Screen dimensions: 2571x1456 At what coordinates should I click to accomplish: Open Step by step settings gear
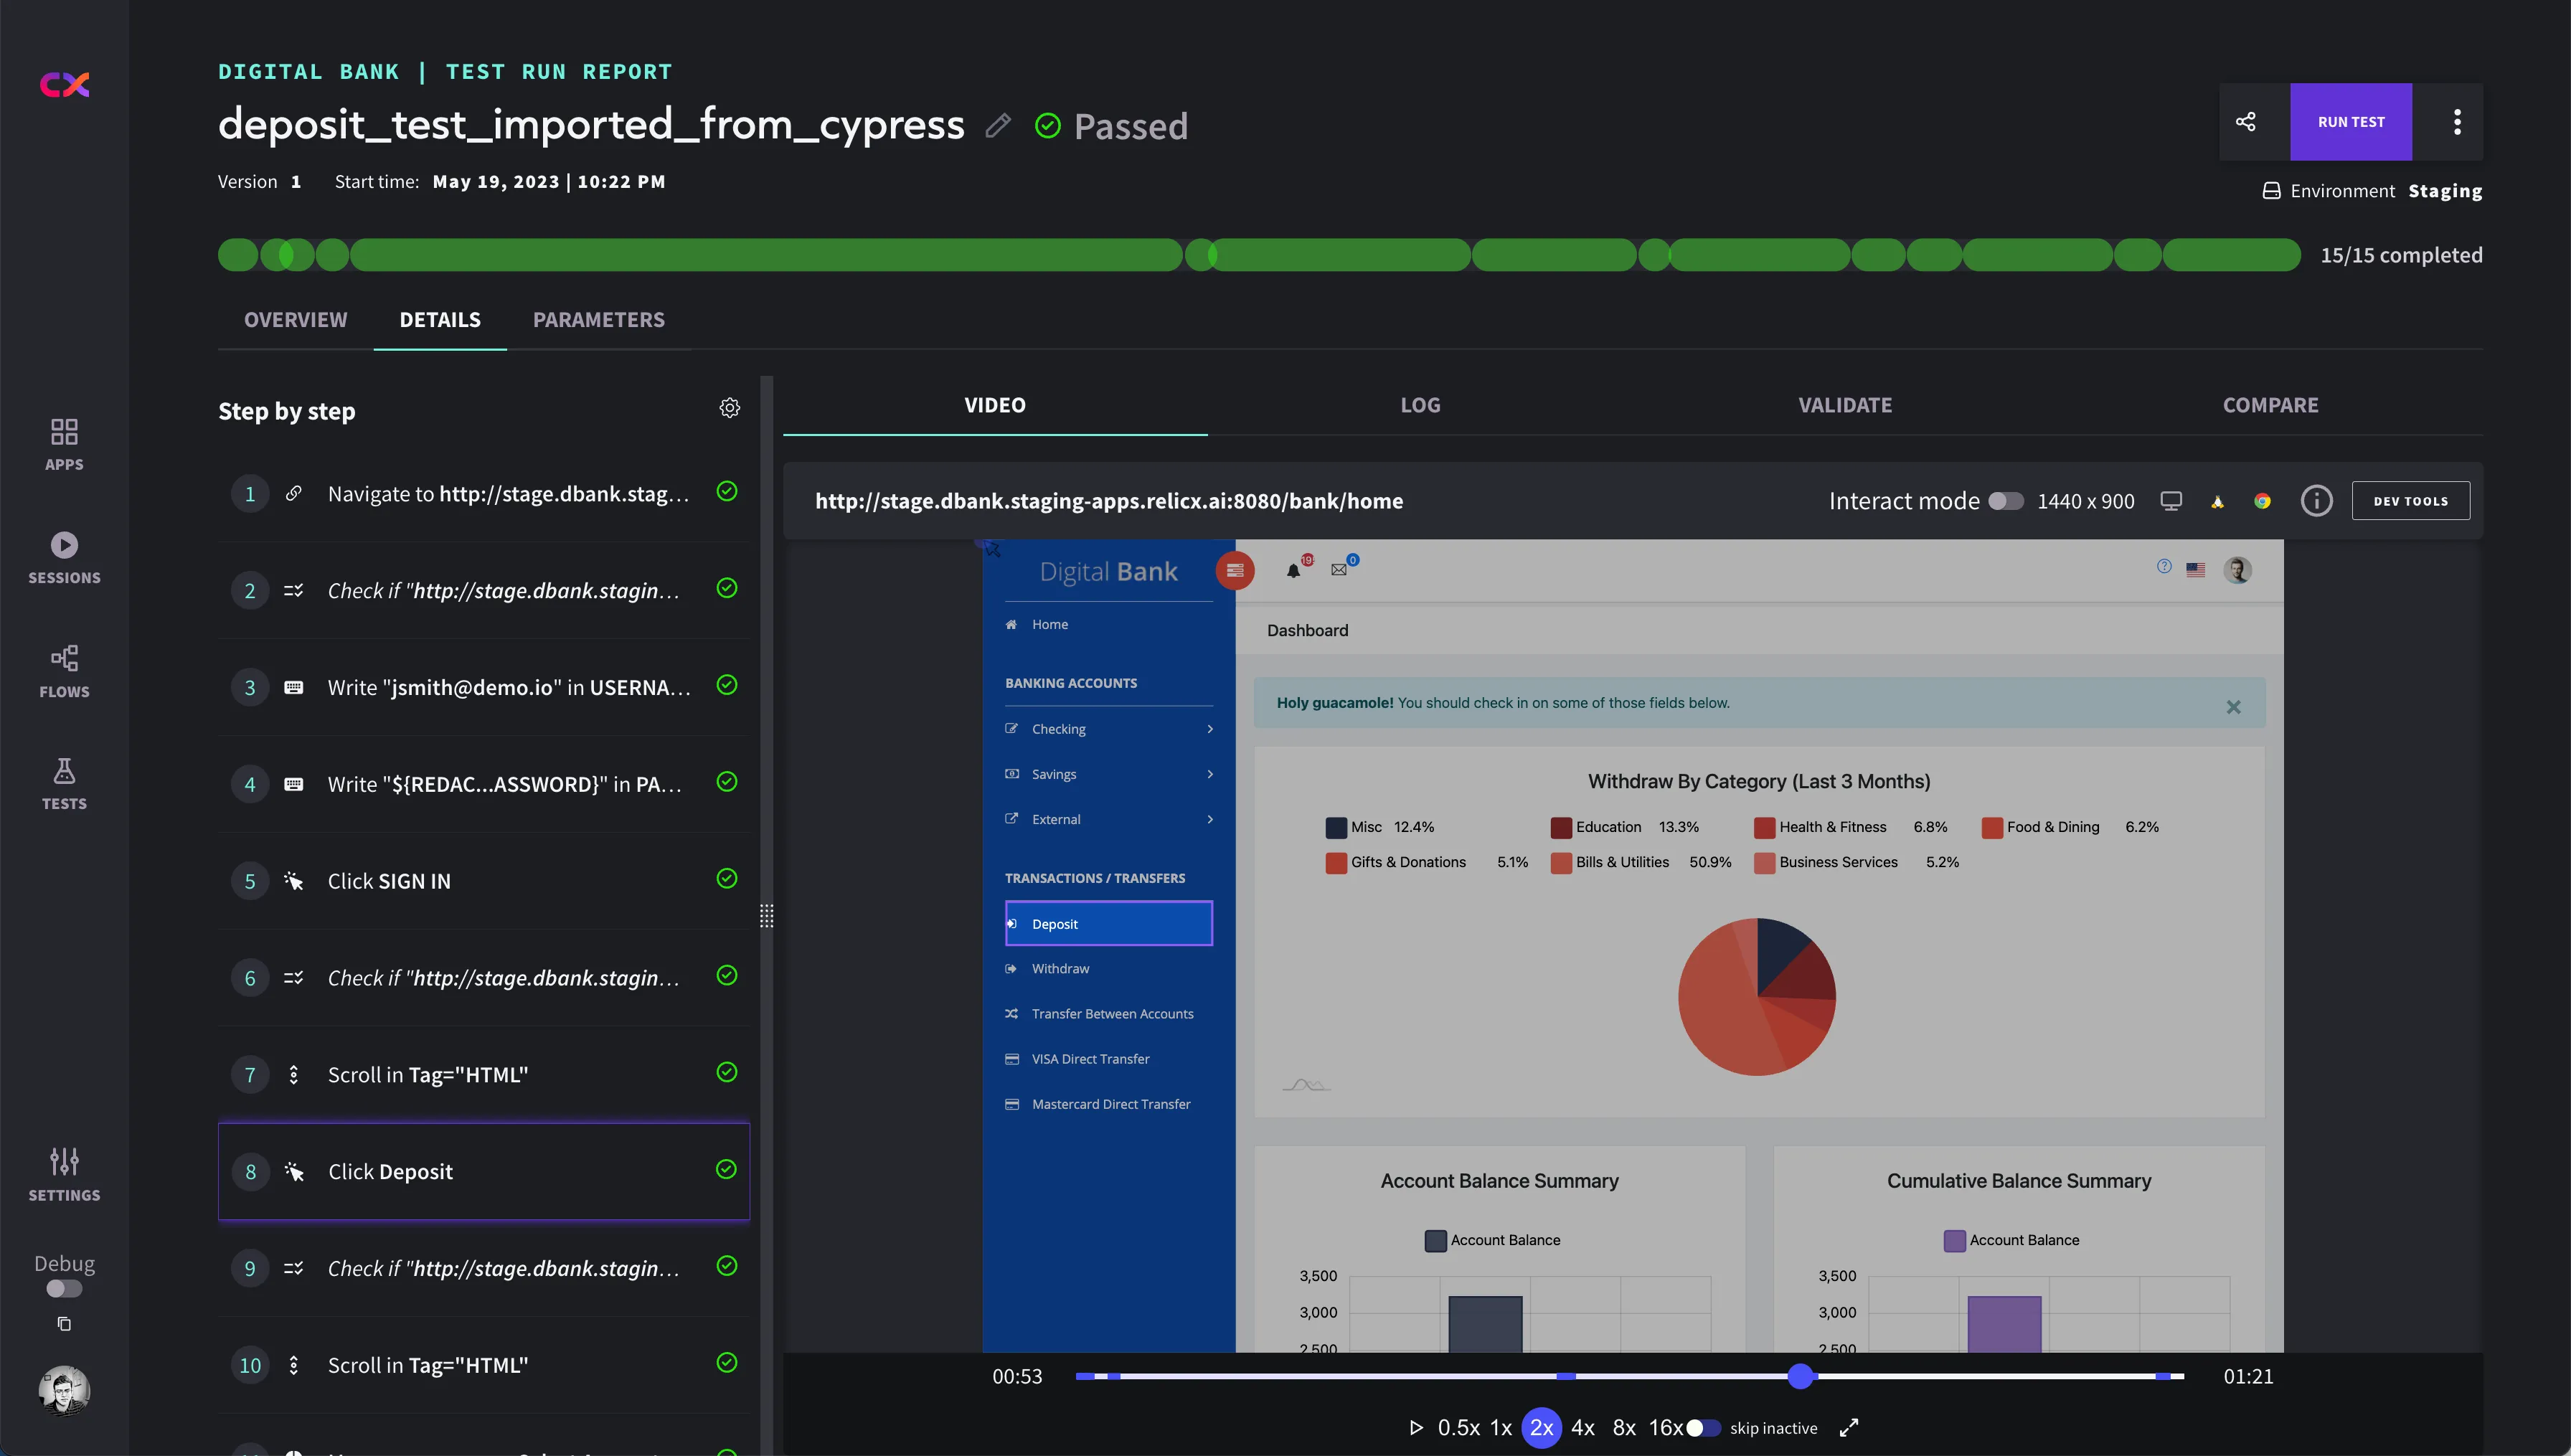pos(730,408)
